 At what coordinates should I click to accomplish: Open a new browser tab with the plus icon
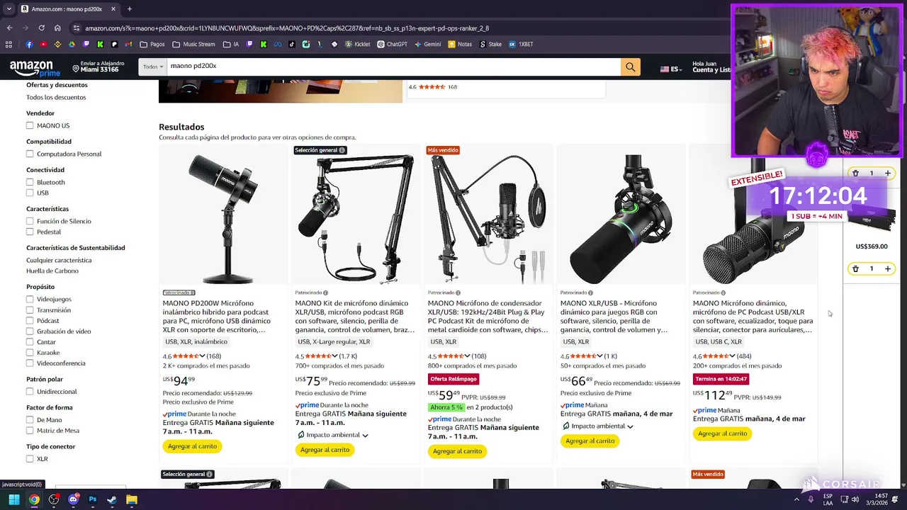[x=129, y=9]
